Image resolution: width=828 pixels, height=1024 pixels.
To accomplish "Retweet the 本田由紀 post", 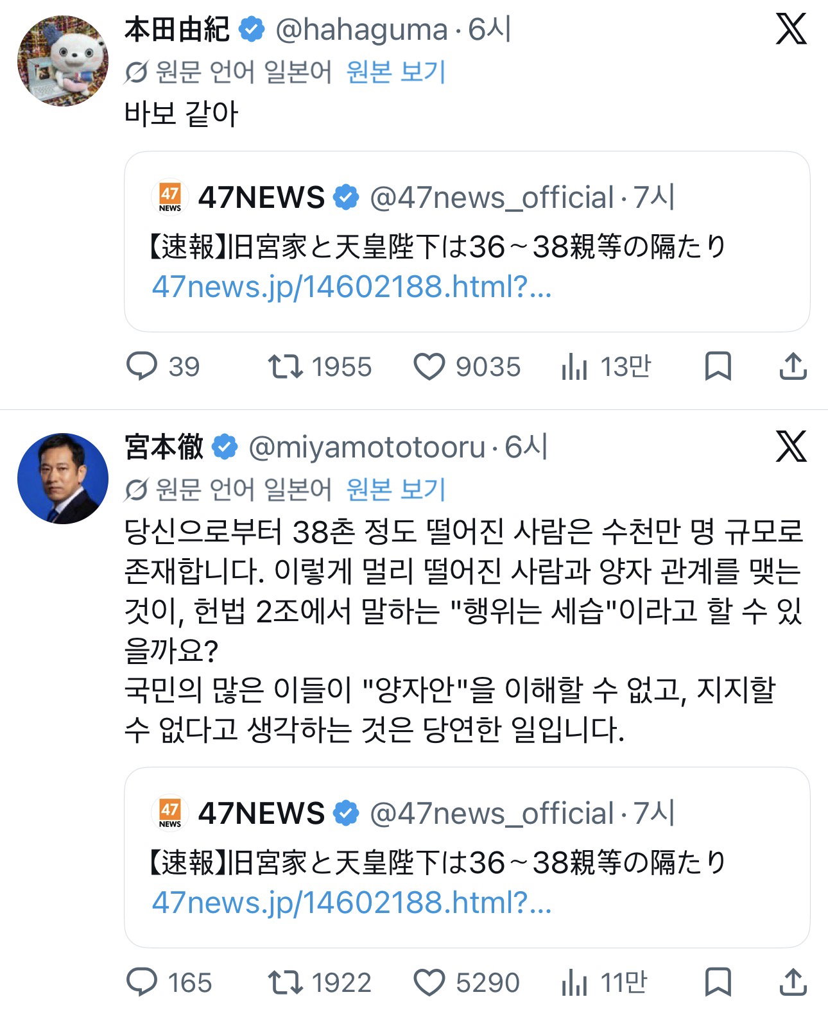I will 320,367.
